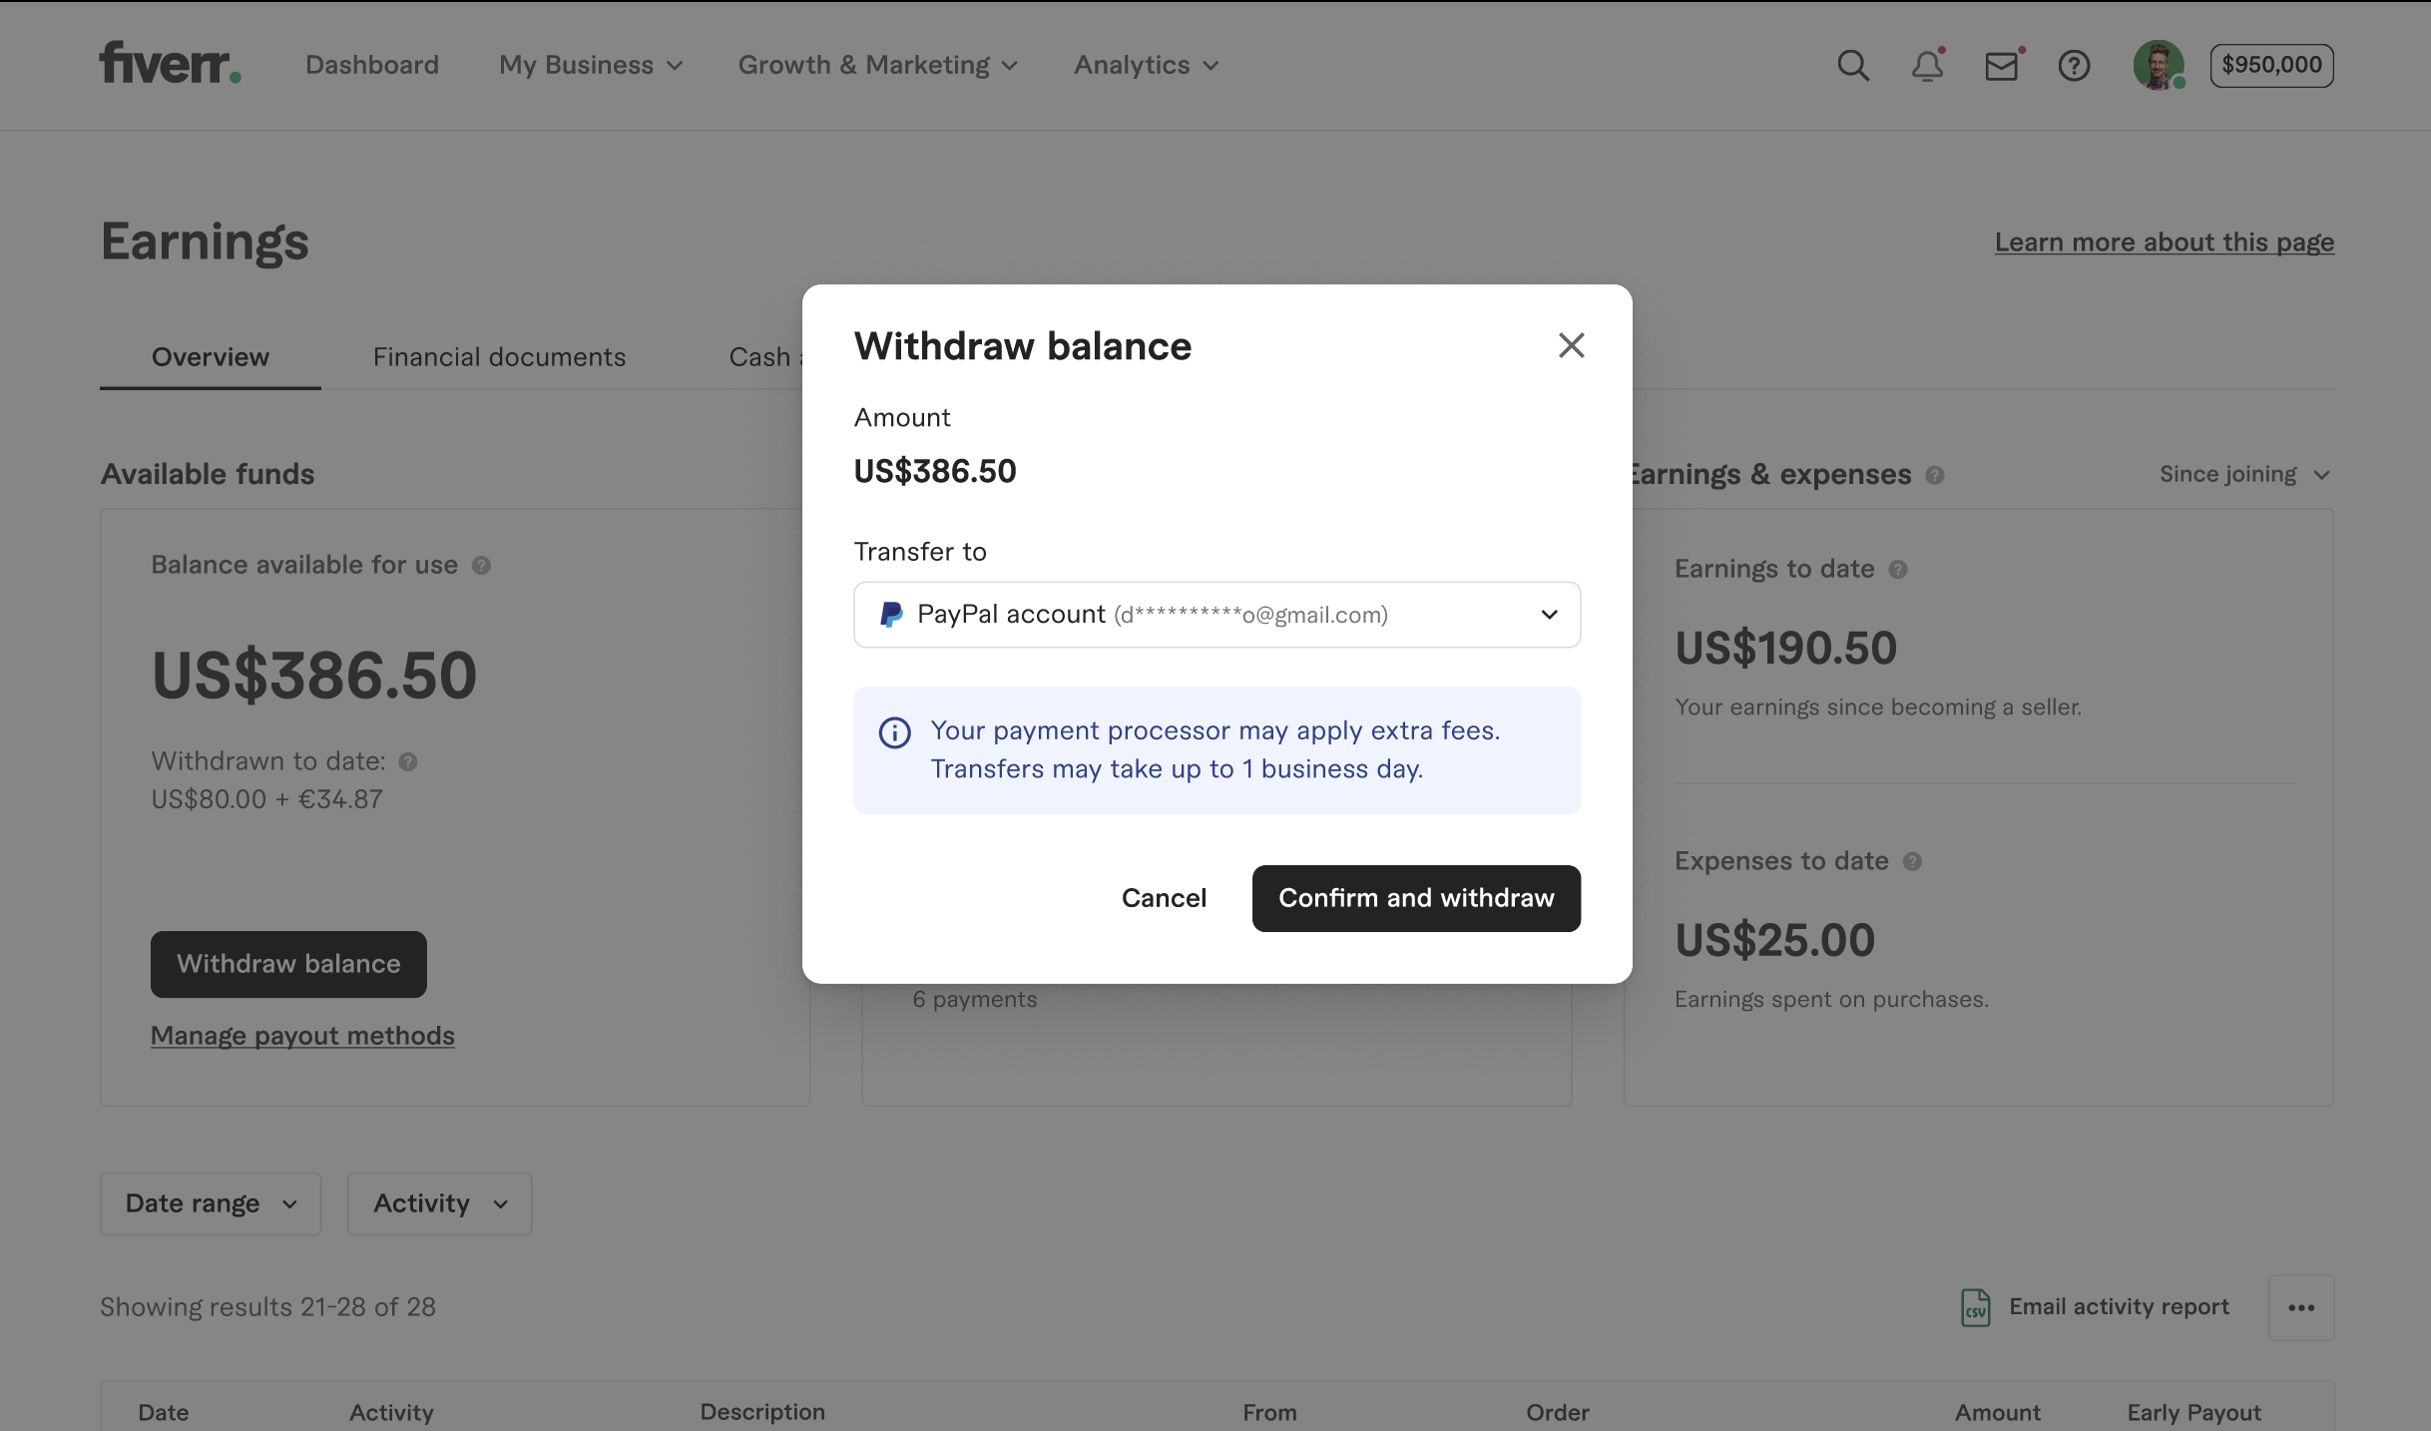Click the Fiverr logo

coord(170,63)
